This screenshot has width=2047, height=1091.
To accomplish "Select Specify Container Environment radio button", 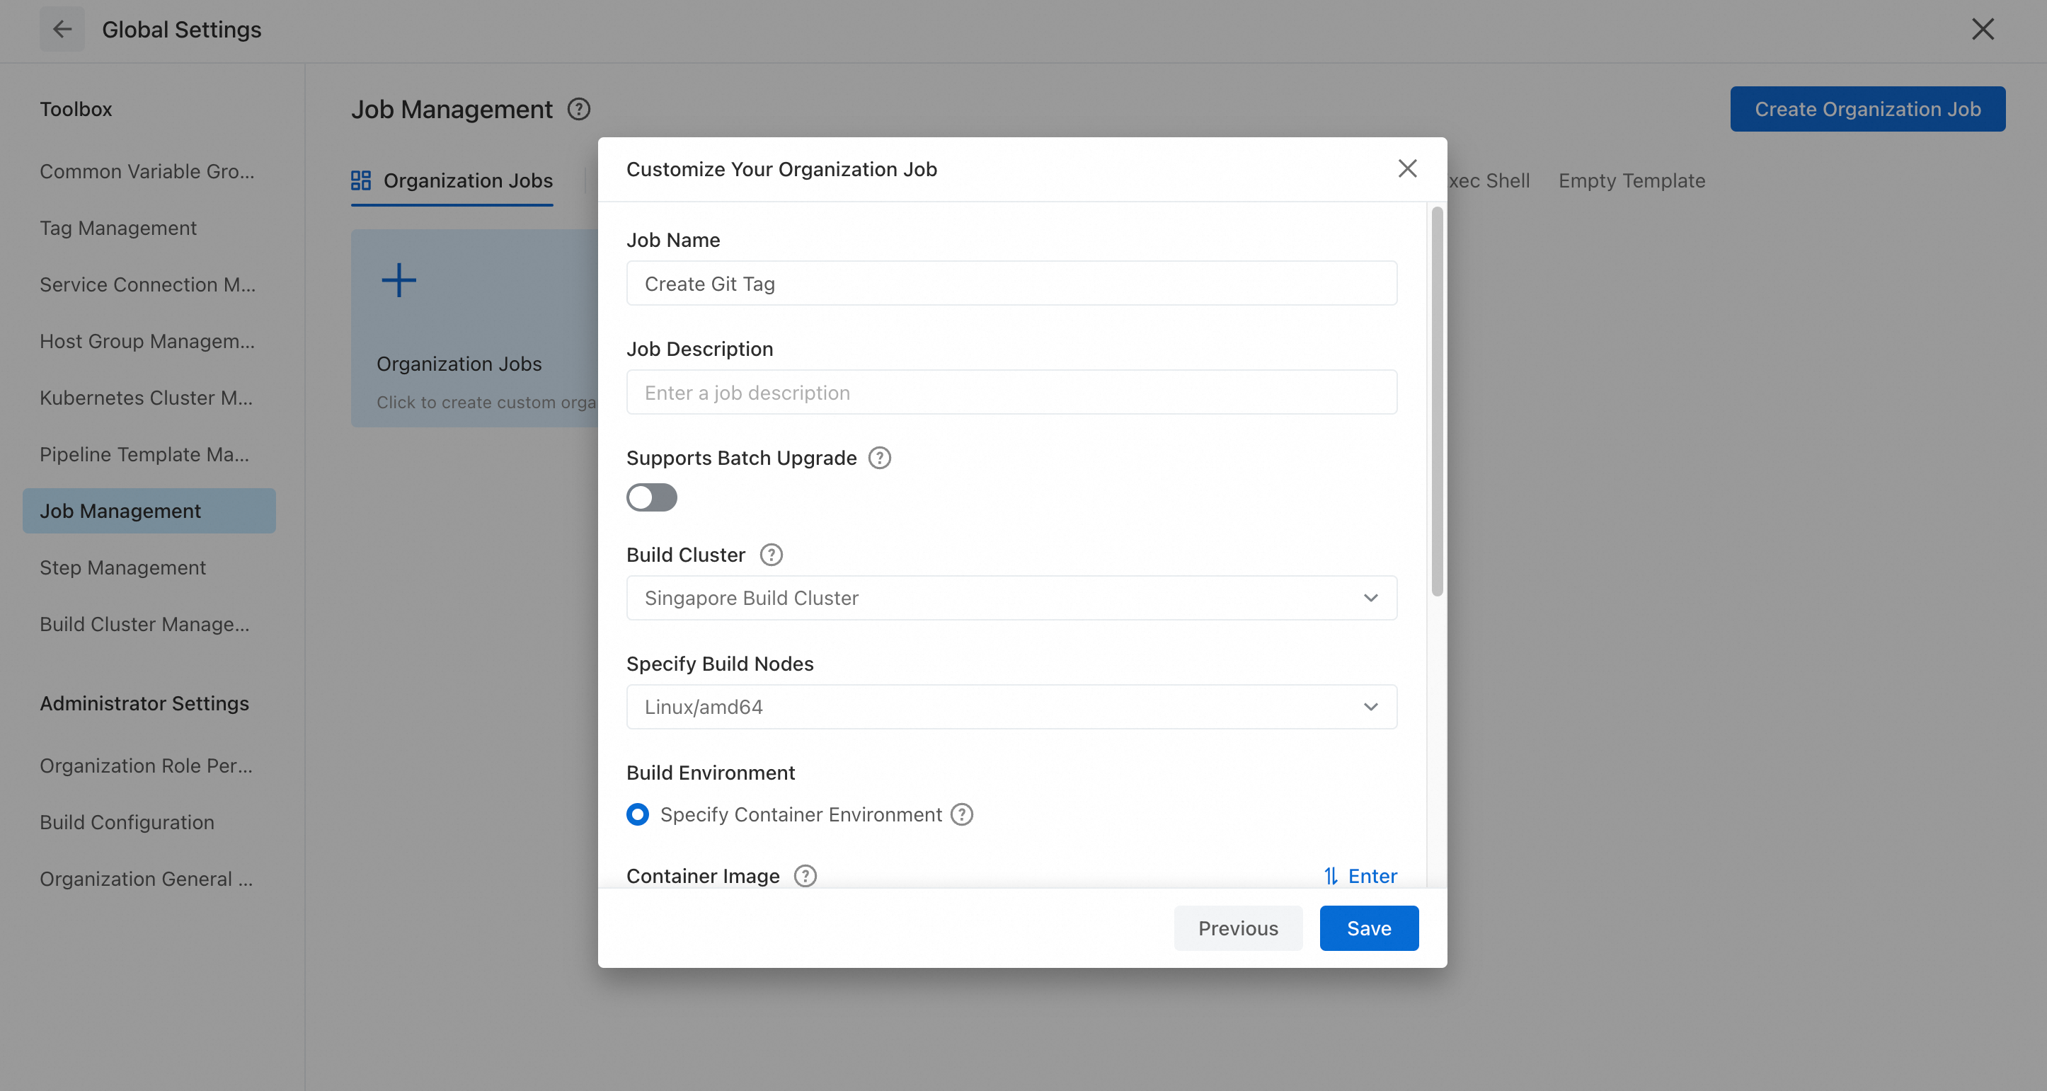I will (637, 814).
